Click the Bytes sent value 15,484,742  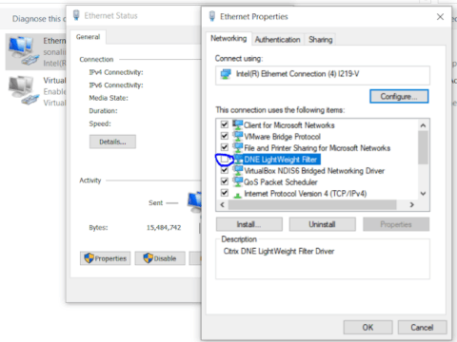tap(164, 227)
